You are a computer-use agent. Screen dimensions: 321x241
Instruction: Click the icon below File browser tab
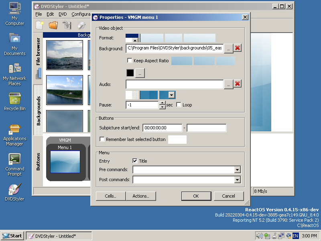[x=39, y=74]
